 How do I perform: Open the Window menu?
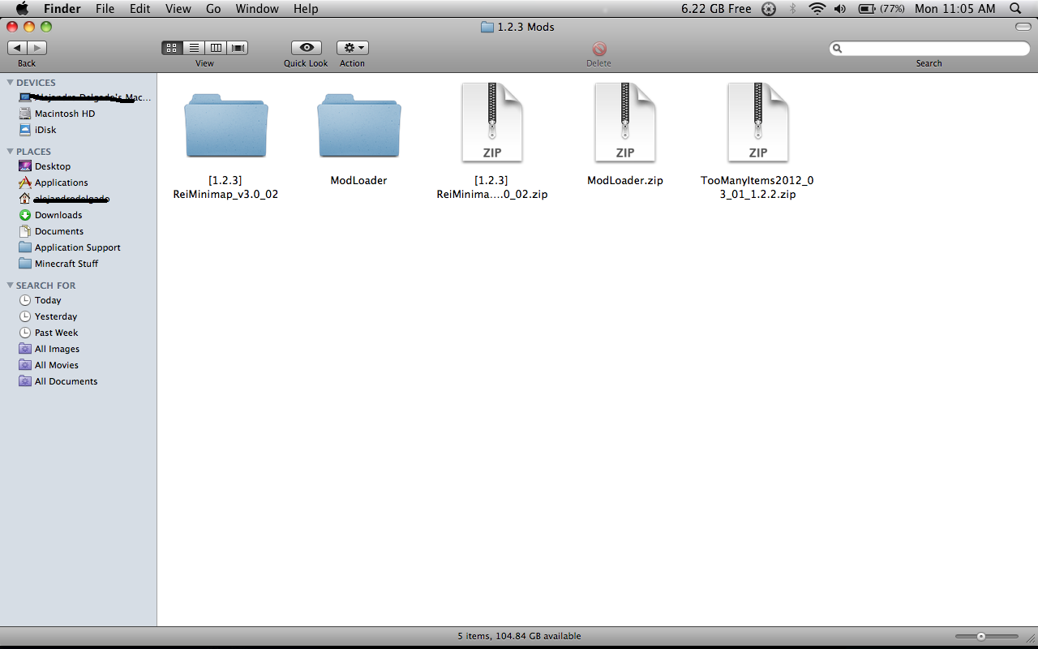(257, 9)
